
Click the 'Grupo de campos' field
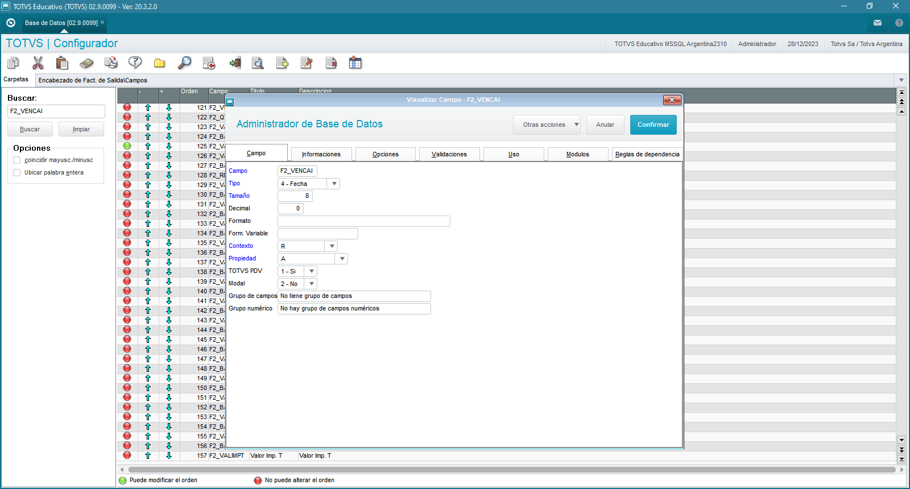[354, 296]
